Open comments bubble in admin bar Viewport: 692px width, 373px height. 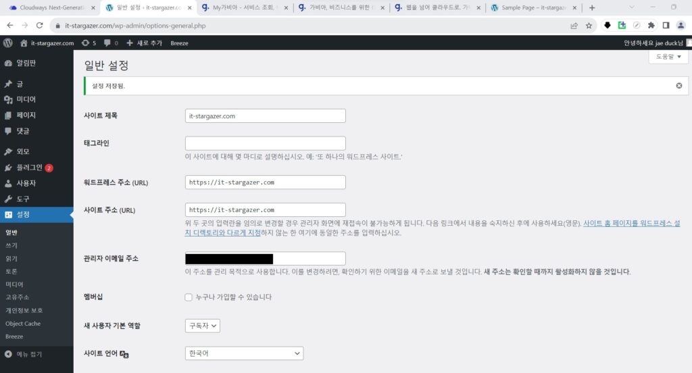point(111,43)
